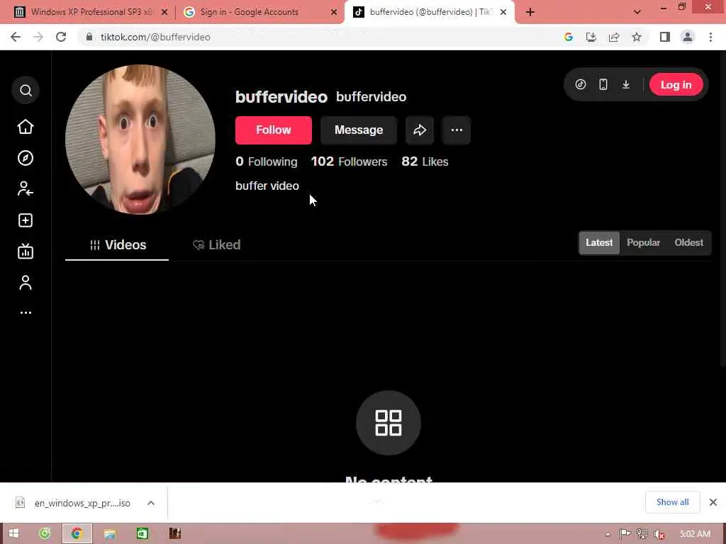Open the Explore compass icon

[x=26, y=158]
